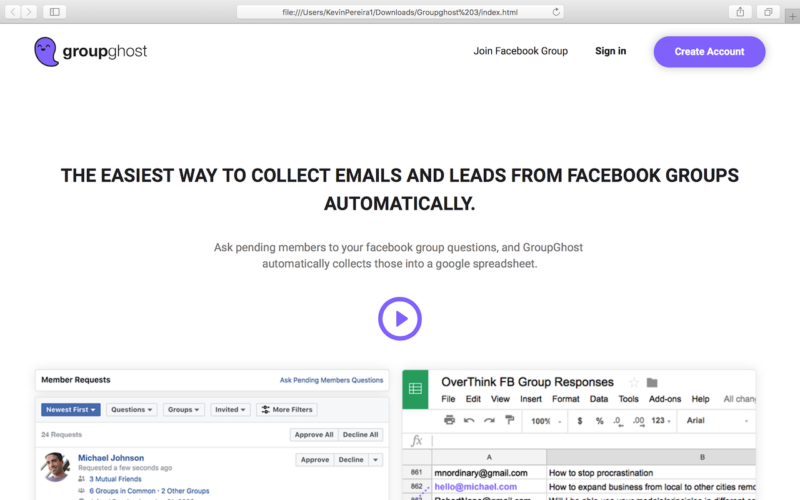The width and height of the screenshot is (800, 500).
Task: Open the Groups filter dropdown
Action: 184,410
